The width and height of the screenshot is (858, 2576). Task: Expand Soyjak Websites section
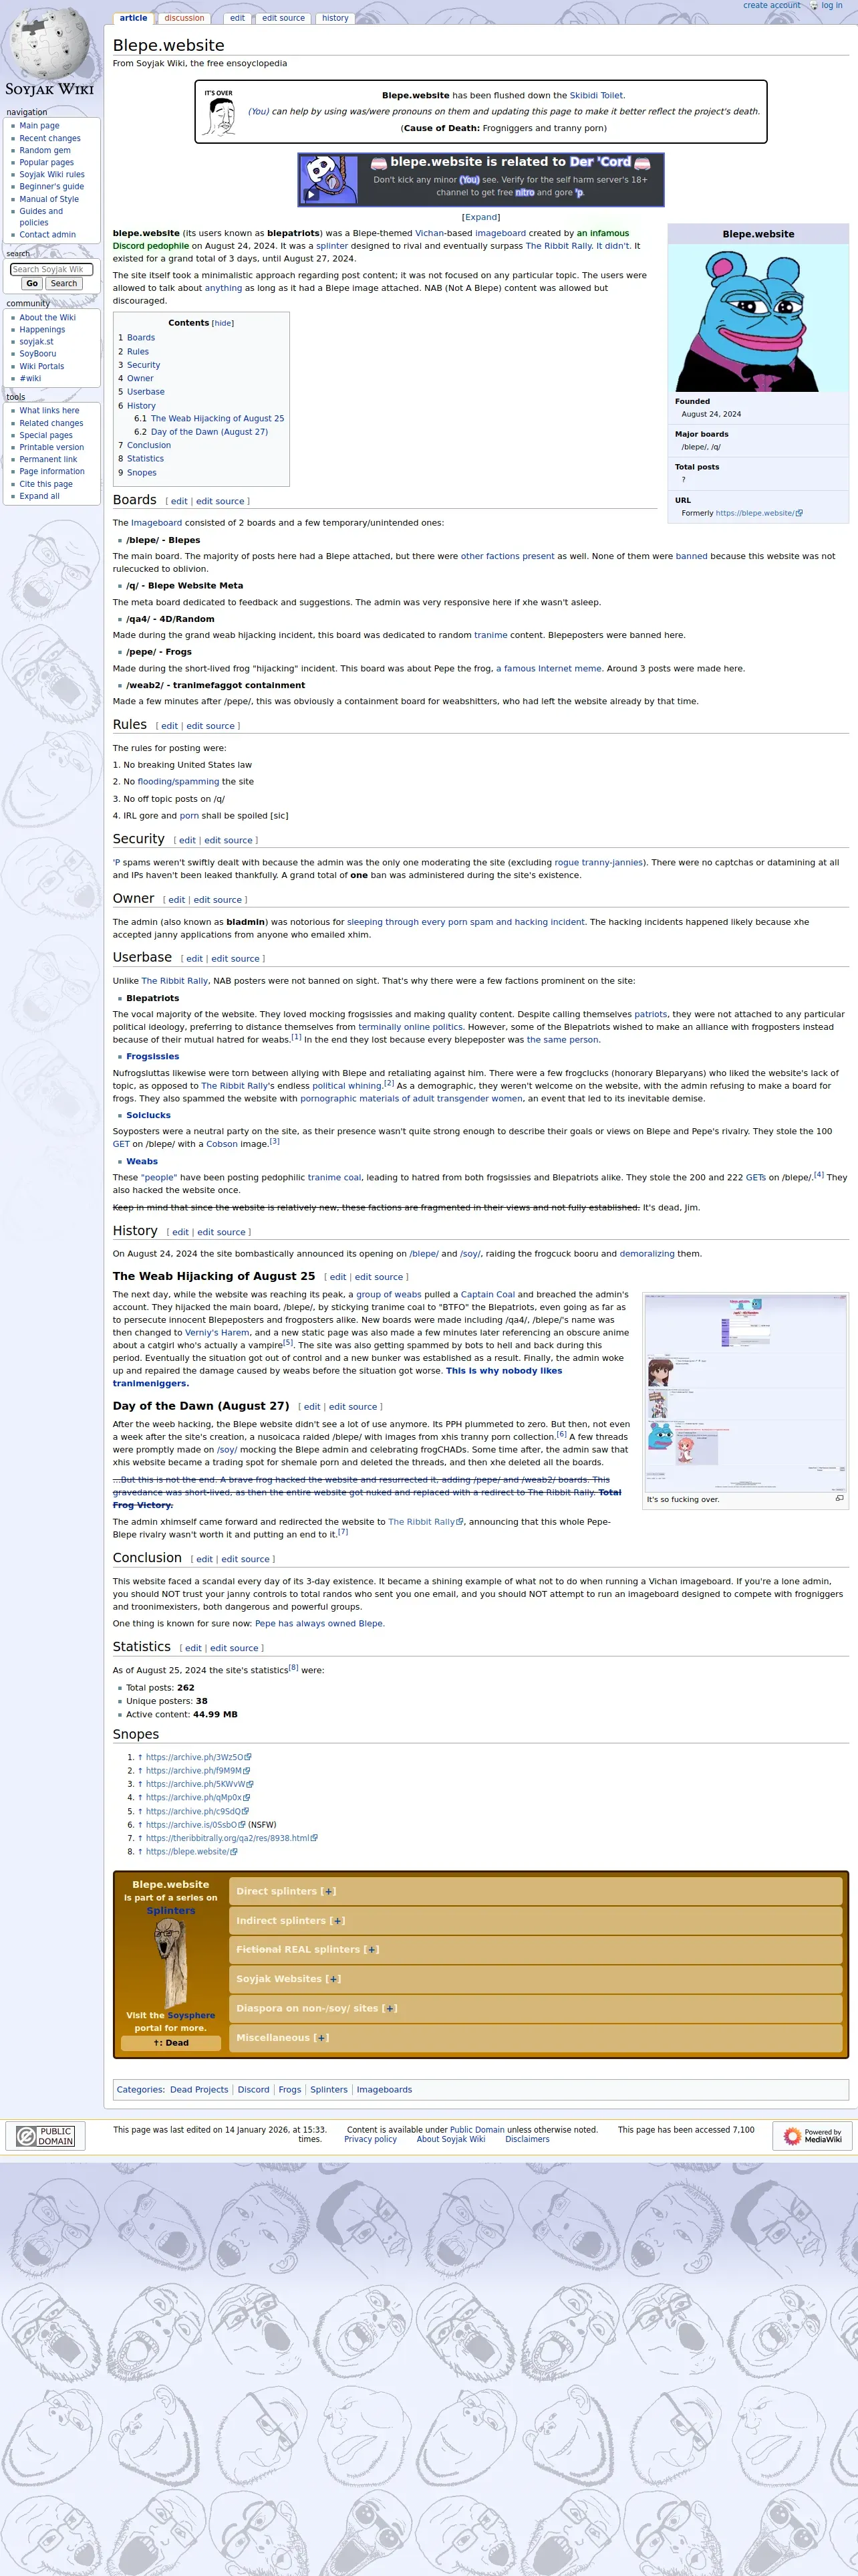(x=333, y=1979)
